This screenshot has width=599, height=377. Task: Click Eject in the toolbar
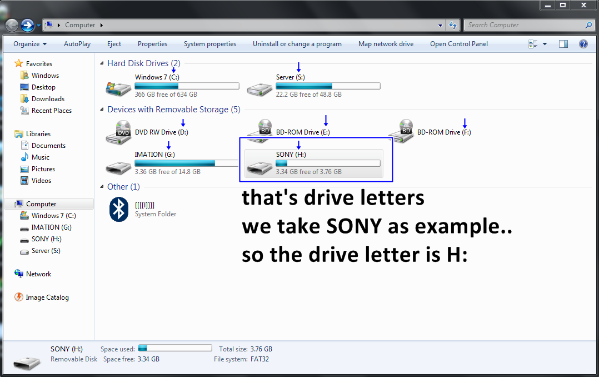(114, 44)
